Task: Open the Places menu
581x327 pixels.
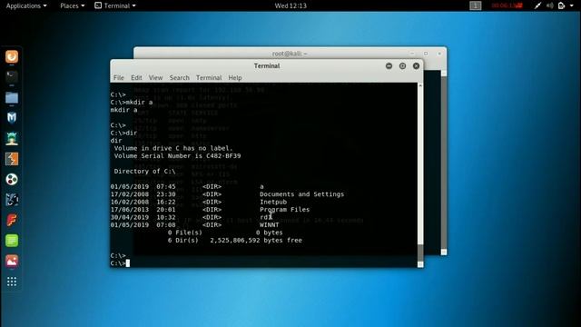Action: pos(73,5)
